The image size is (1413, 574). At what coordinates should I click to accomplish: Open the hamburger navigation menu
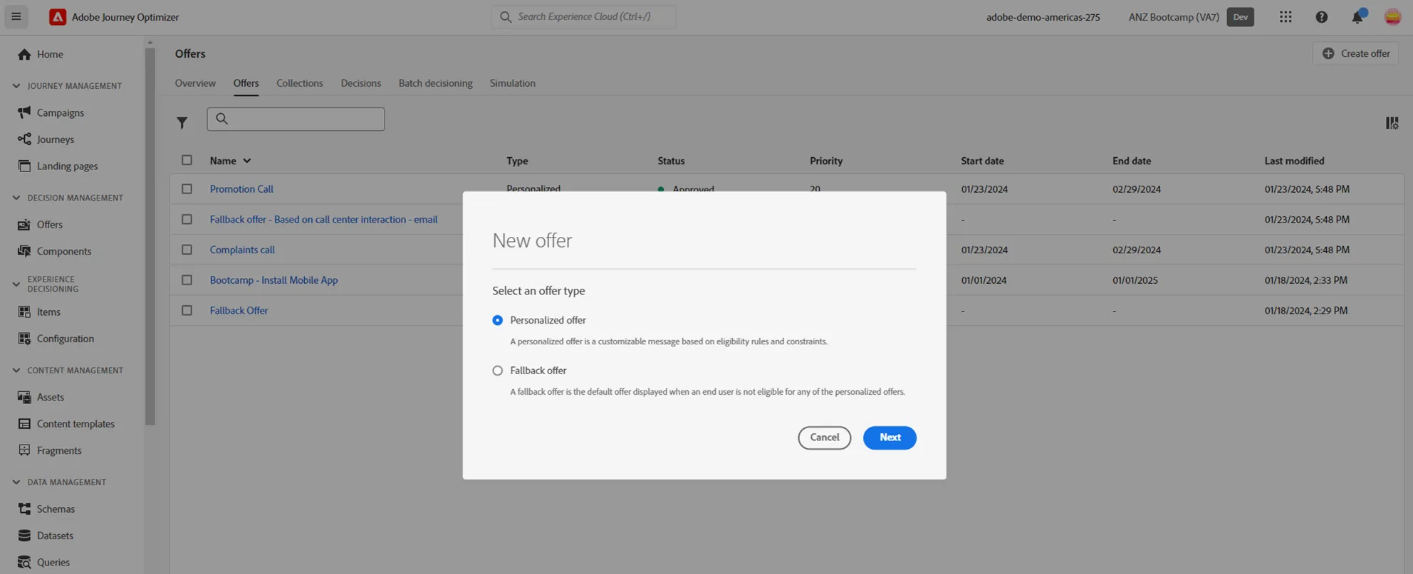(x=16, y=16)
